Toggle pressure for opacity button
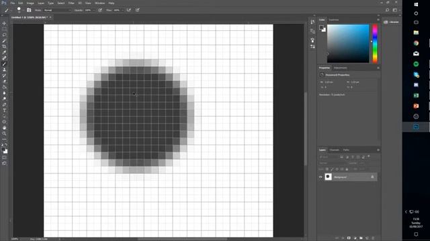 point(100,10)
